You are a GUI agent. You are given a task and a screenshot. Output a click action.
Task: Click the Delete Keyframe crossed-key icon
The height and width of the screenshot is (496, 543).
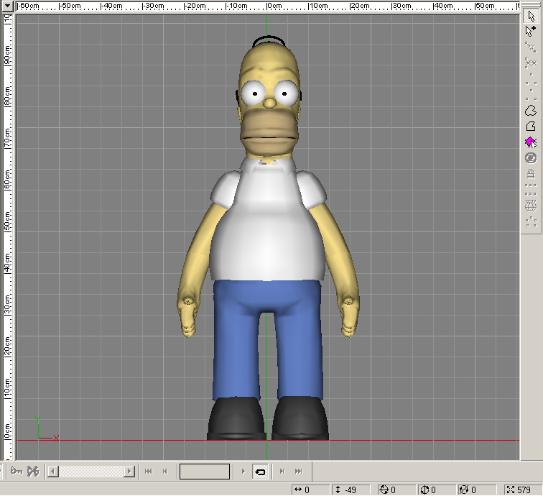(33, 472)
